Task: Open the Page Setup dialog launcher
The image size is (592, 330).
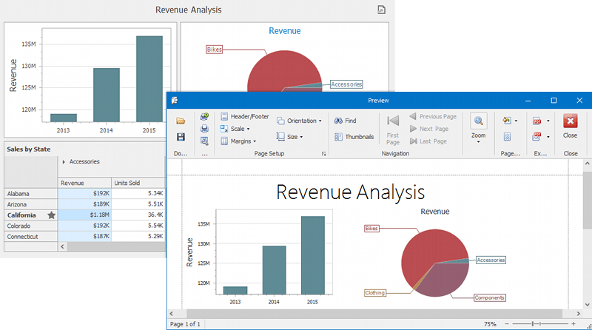Action: click(323, 154)
